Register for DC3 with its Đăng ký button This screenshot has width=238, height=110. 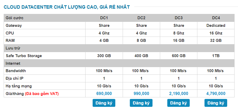click(x=179, y=103)
